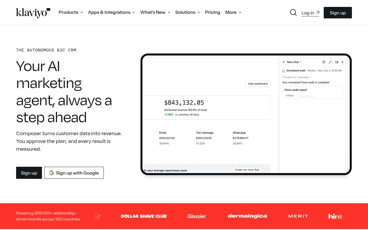
Task: Click the '18%' growth badge
Action: [x=169, y=114]
